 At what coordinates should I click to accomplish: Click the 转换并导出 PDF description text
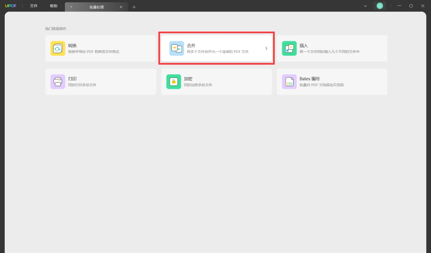(94, 52)
